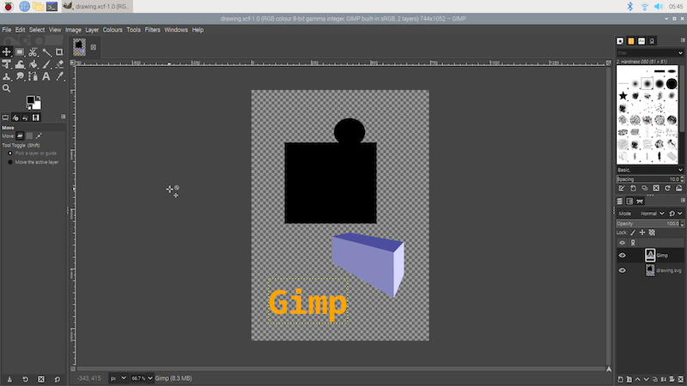Viewport: 687px width, 386px height.
Task: Hide the drawing.svg layer
Action: click(x=622, y=270)
